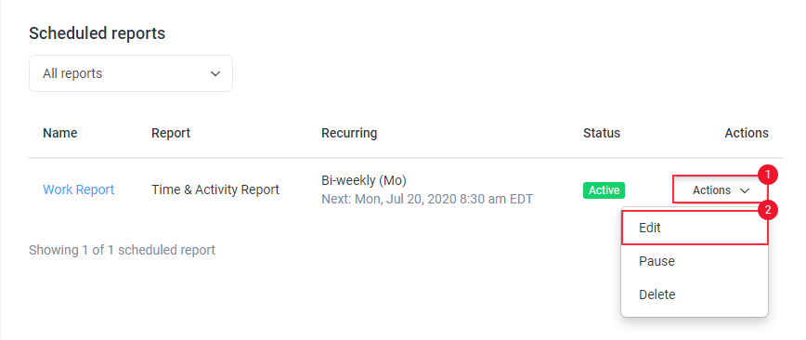
Task: Click the Status column header
Action: point(602,133)
